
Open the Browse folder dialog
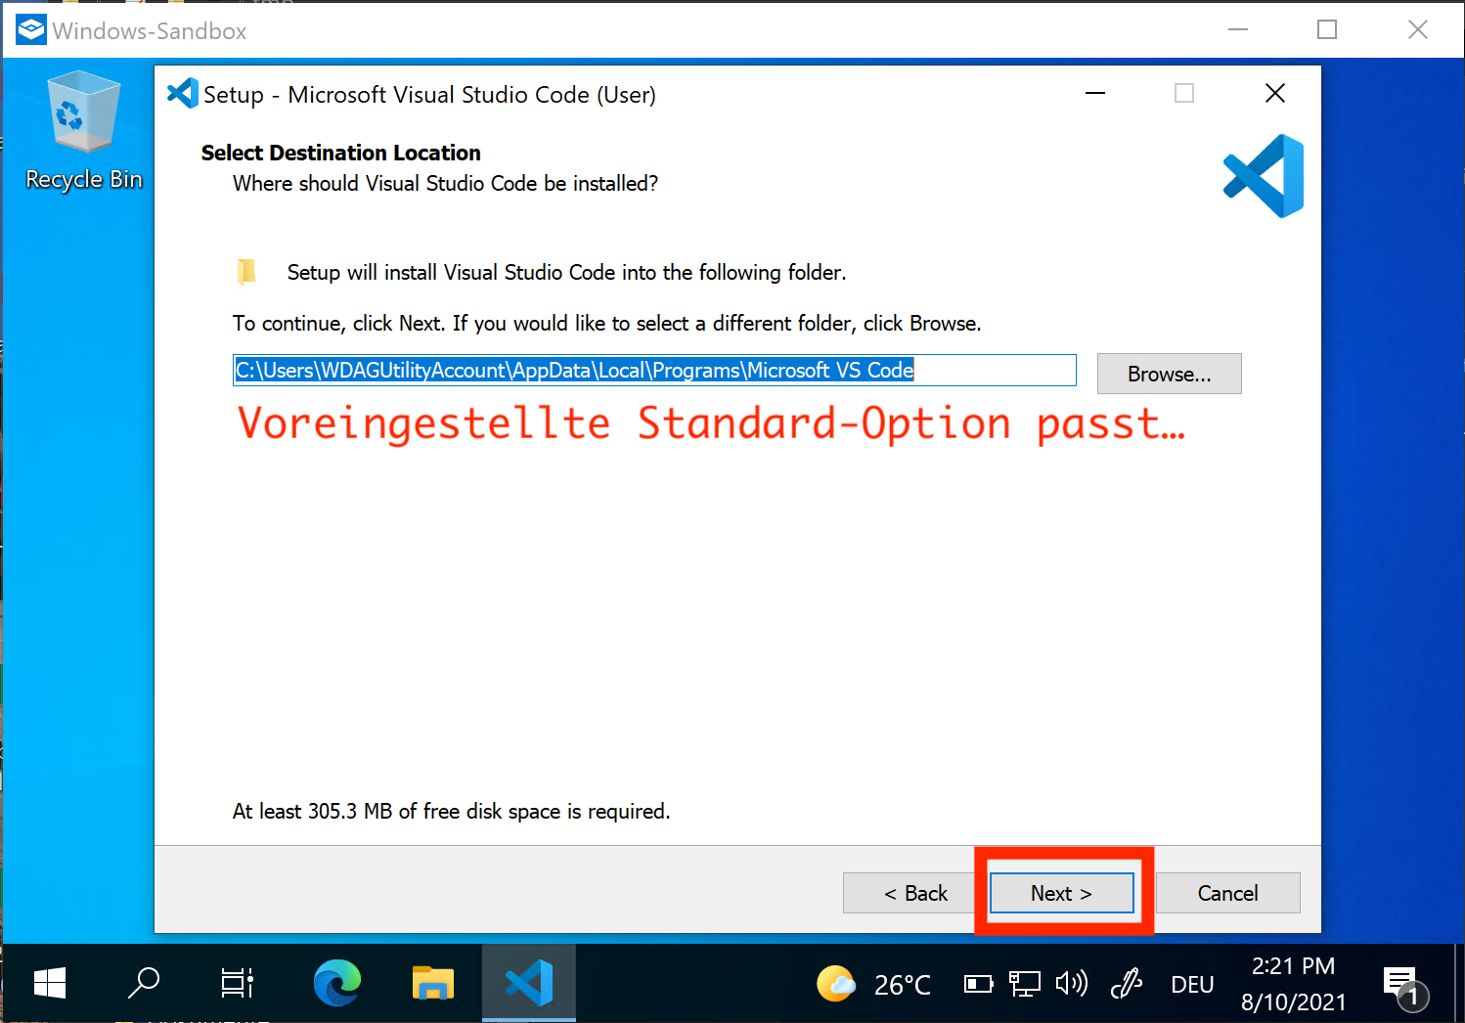1169,374
